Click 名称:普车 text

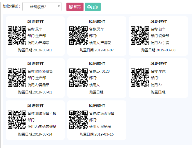tap(158, 29)
